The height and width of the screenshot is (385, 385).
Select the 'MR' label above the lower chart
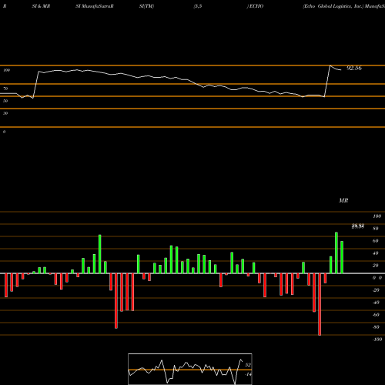[x=343, y=200]
